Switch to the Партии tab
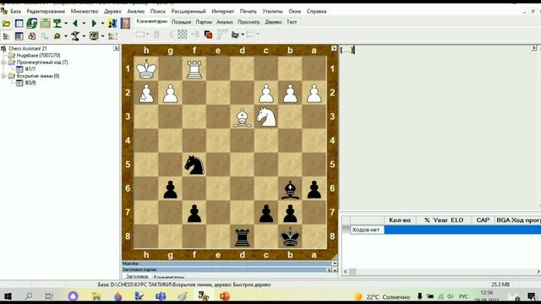This screenshot has height=304, width=541. [204, 22]
